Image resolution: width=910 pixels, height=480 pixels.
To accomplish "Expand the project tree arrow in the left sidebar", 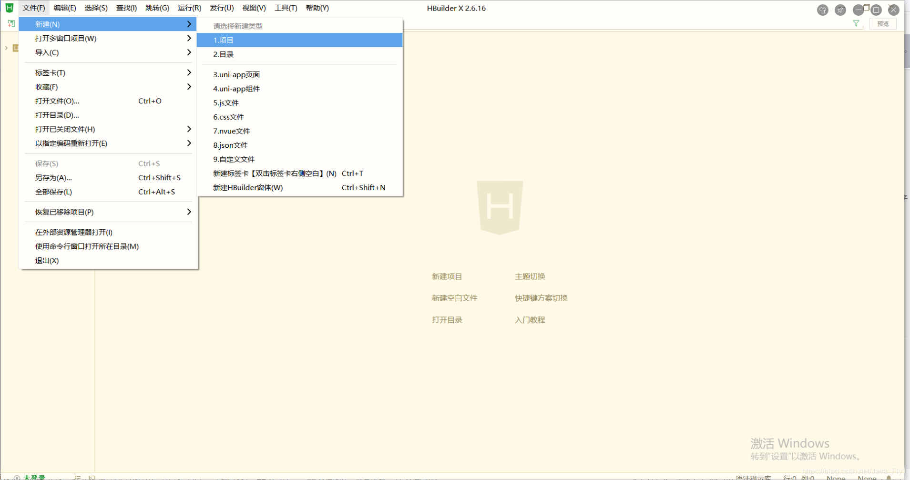I will pyautogui.click(x=5, y=48).
